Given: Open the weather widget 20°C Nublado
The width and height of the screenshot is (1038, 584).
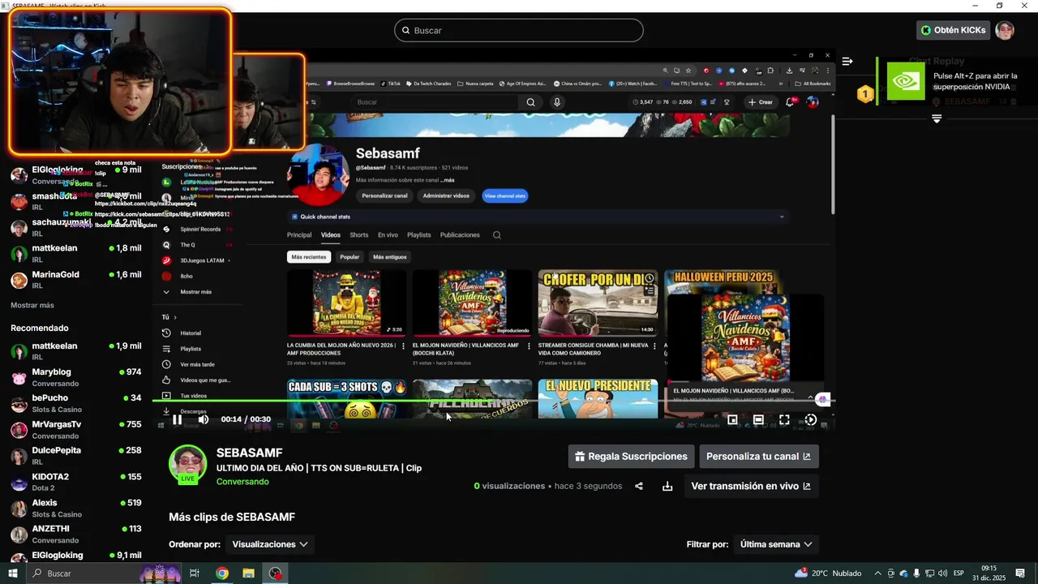Looking at the screenshot, I should click(x=828, y=573).
